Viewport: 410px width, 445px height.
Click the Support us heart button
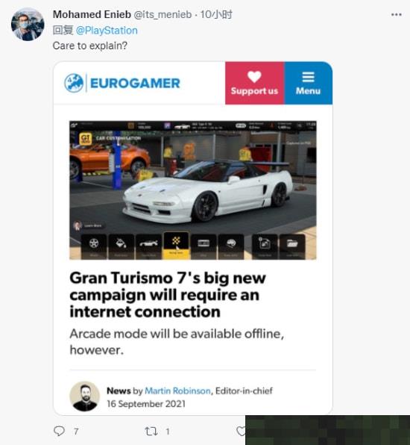point(254,83)
